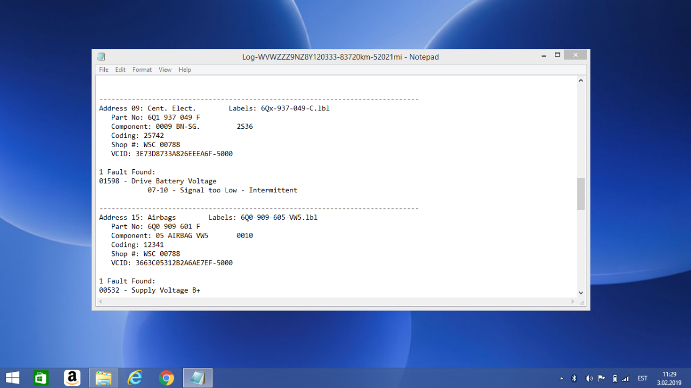This screenshot has width=691, height=388.
Task: Open the File menu in Notepad
Action: pyautogui.click(x=104, y=70)
